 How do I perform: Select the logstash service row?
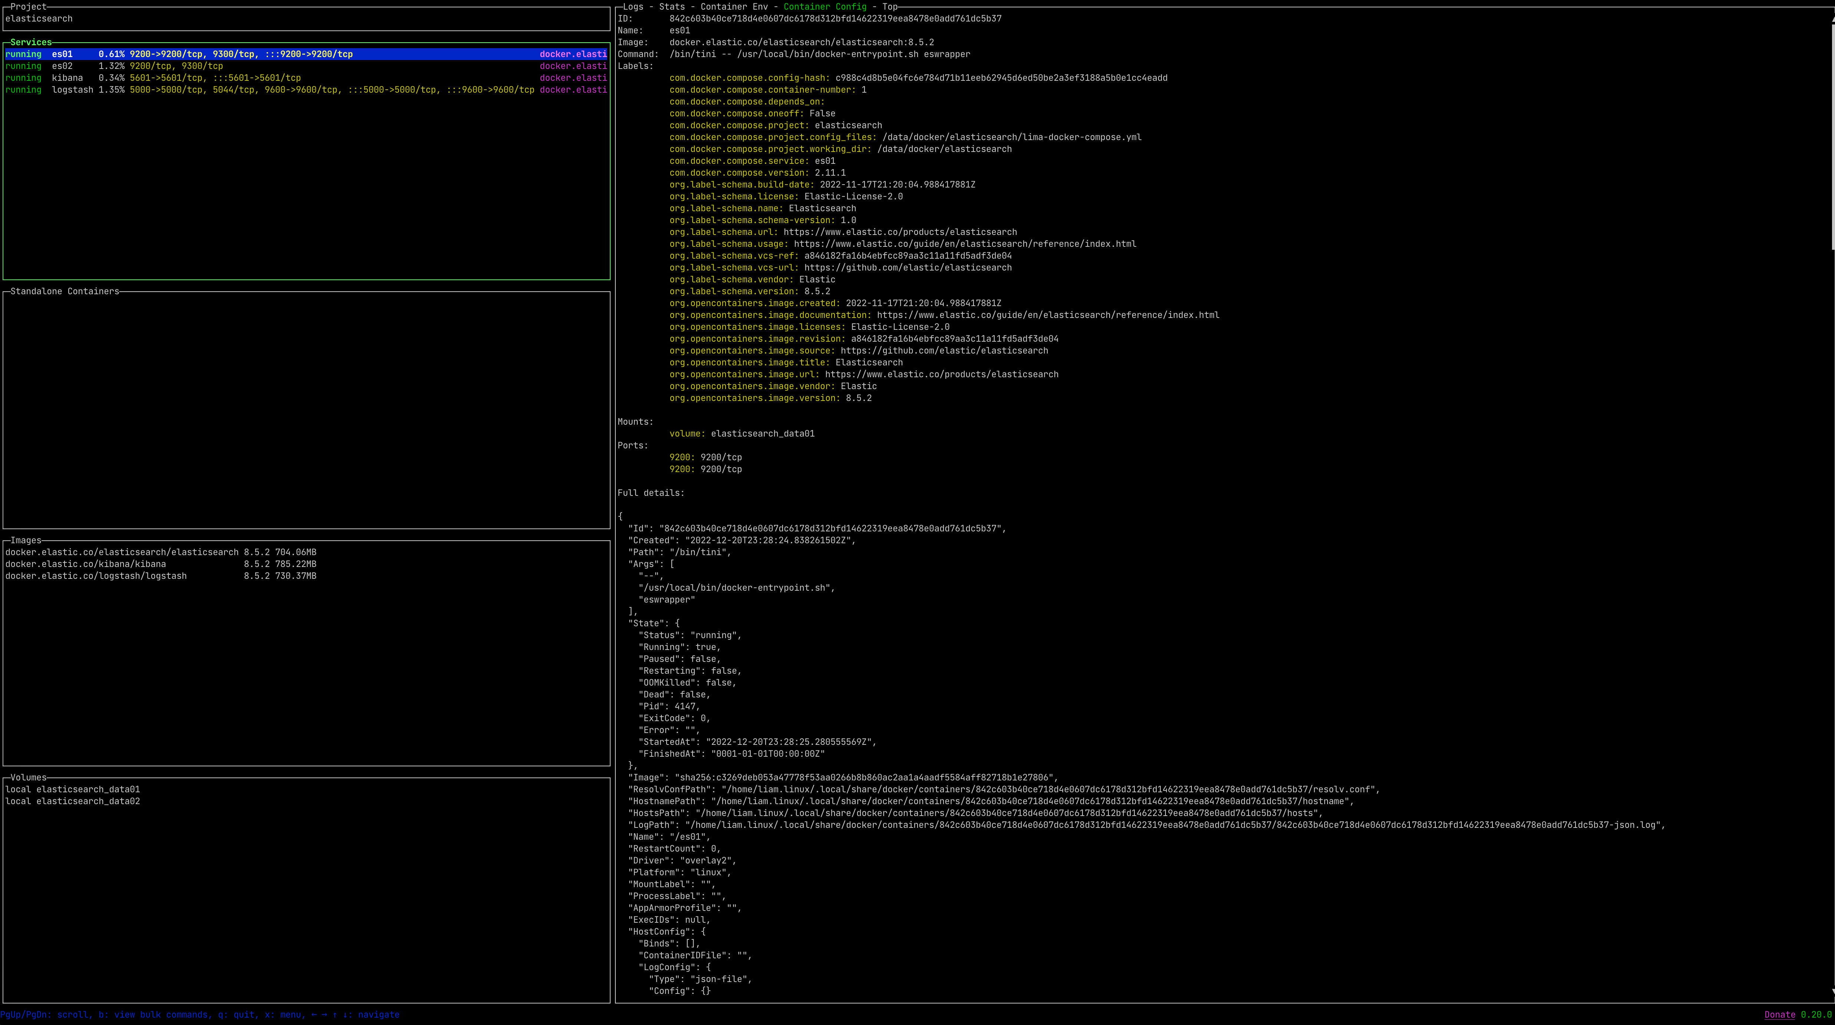(306, 90)
